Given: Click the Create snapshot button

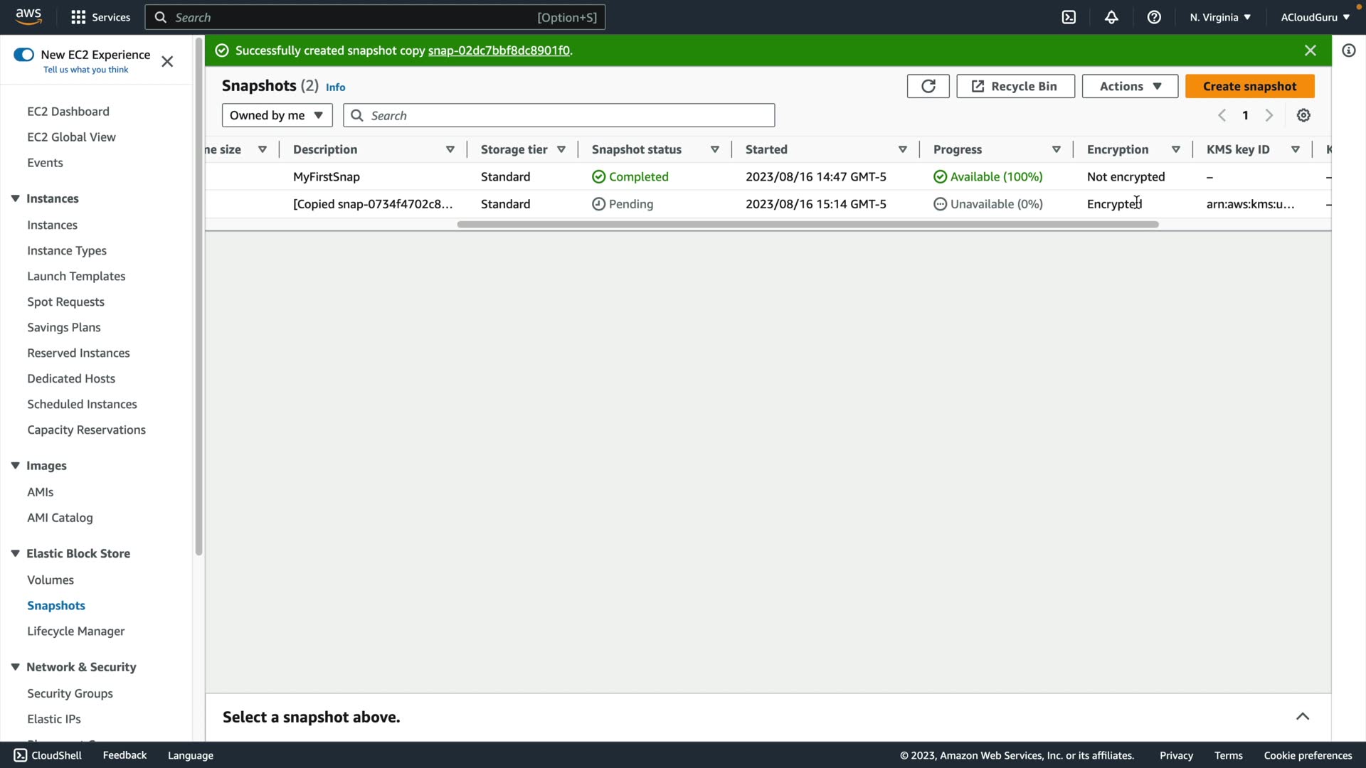Looking at the screenshot, I should [1249, 86].
